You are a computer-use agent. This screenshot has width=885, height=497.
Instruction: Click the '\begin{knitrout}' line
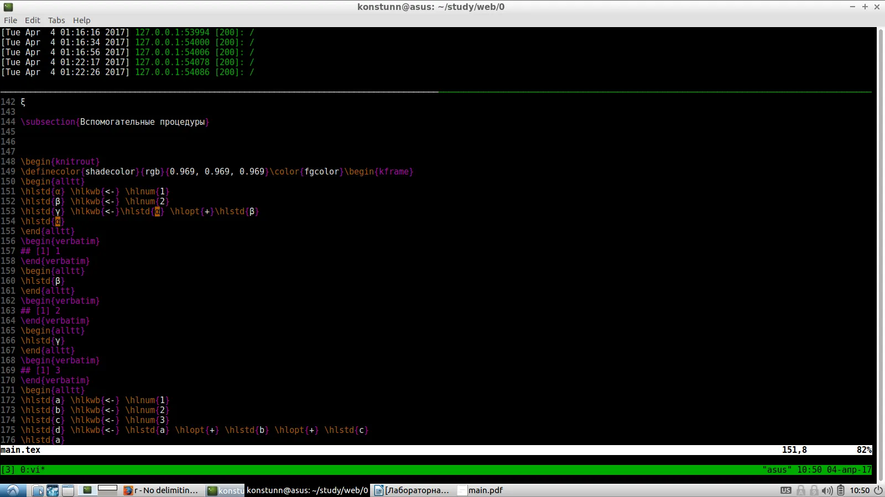tap(60, 162)
